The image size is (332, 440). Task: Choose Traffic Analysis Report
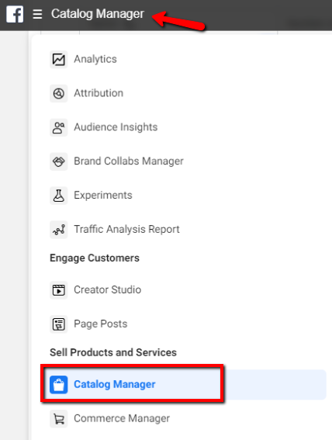pos(126,229)
